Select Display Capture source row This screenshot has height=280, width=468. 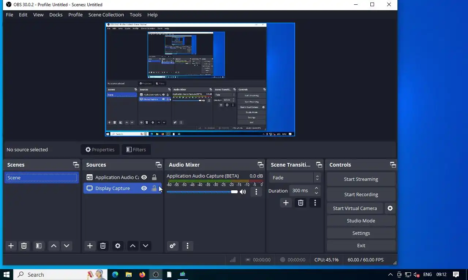point(122,188)
